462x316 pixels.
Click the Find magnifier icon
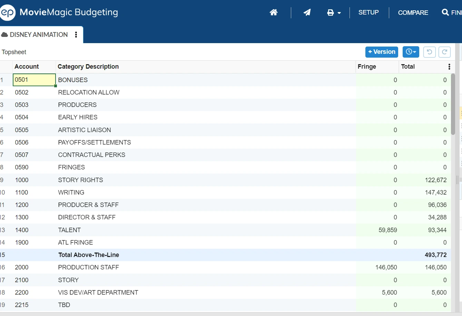(x=445, y=12)
